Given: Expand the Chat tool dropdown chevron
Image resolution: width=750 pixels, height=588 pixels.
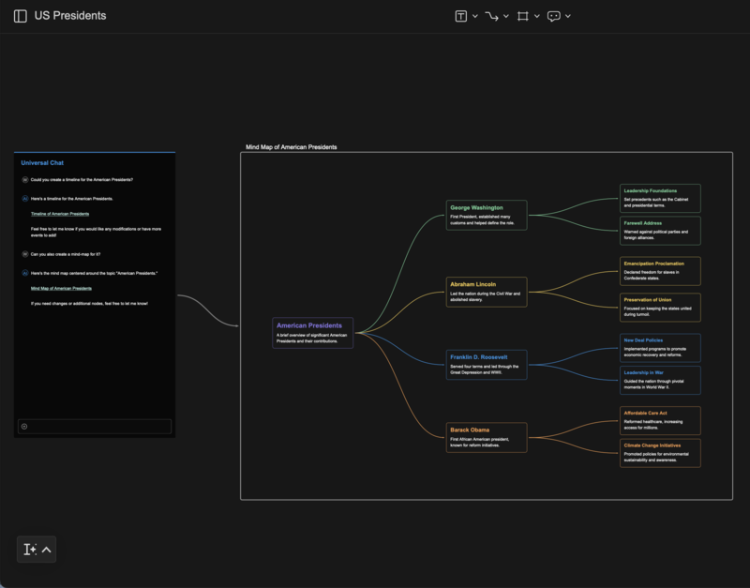Looking at the screenshot, I should (568, 16).
